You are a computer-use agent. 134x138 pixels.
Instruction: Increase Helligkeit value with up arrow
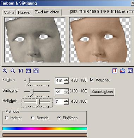[x=66, y=100]
